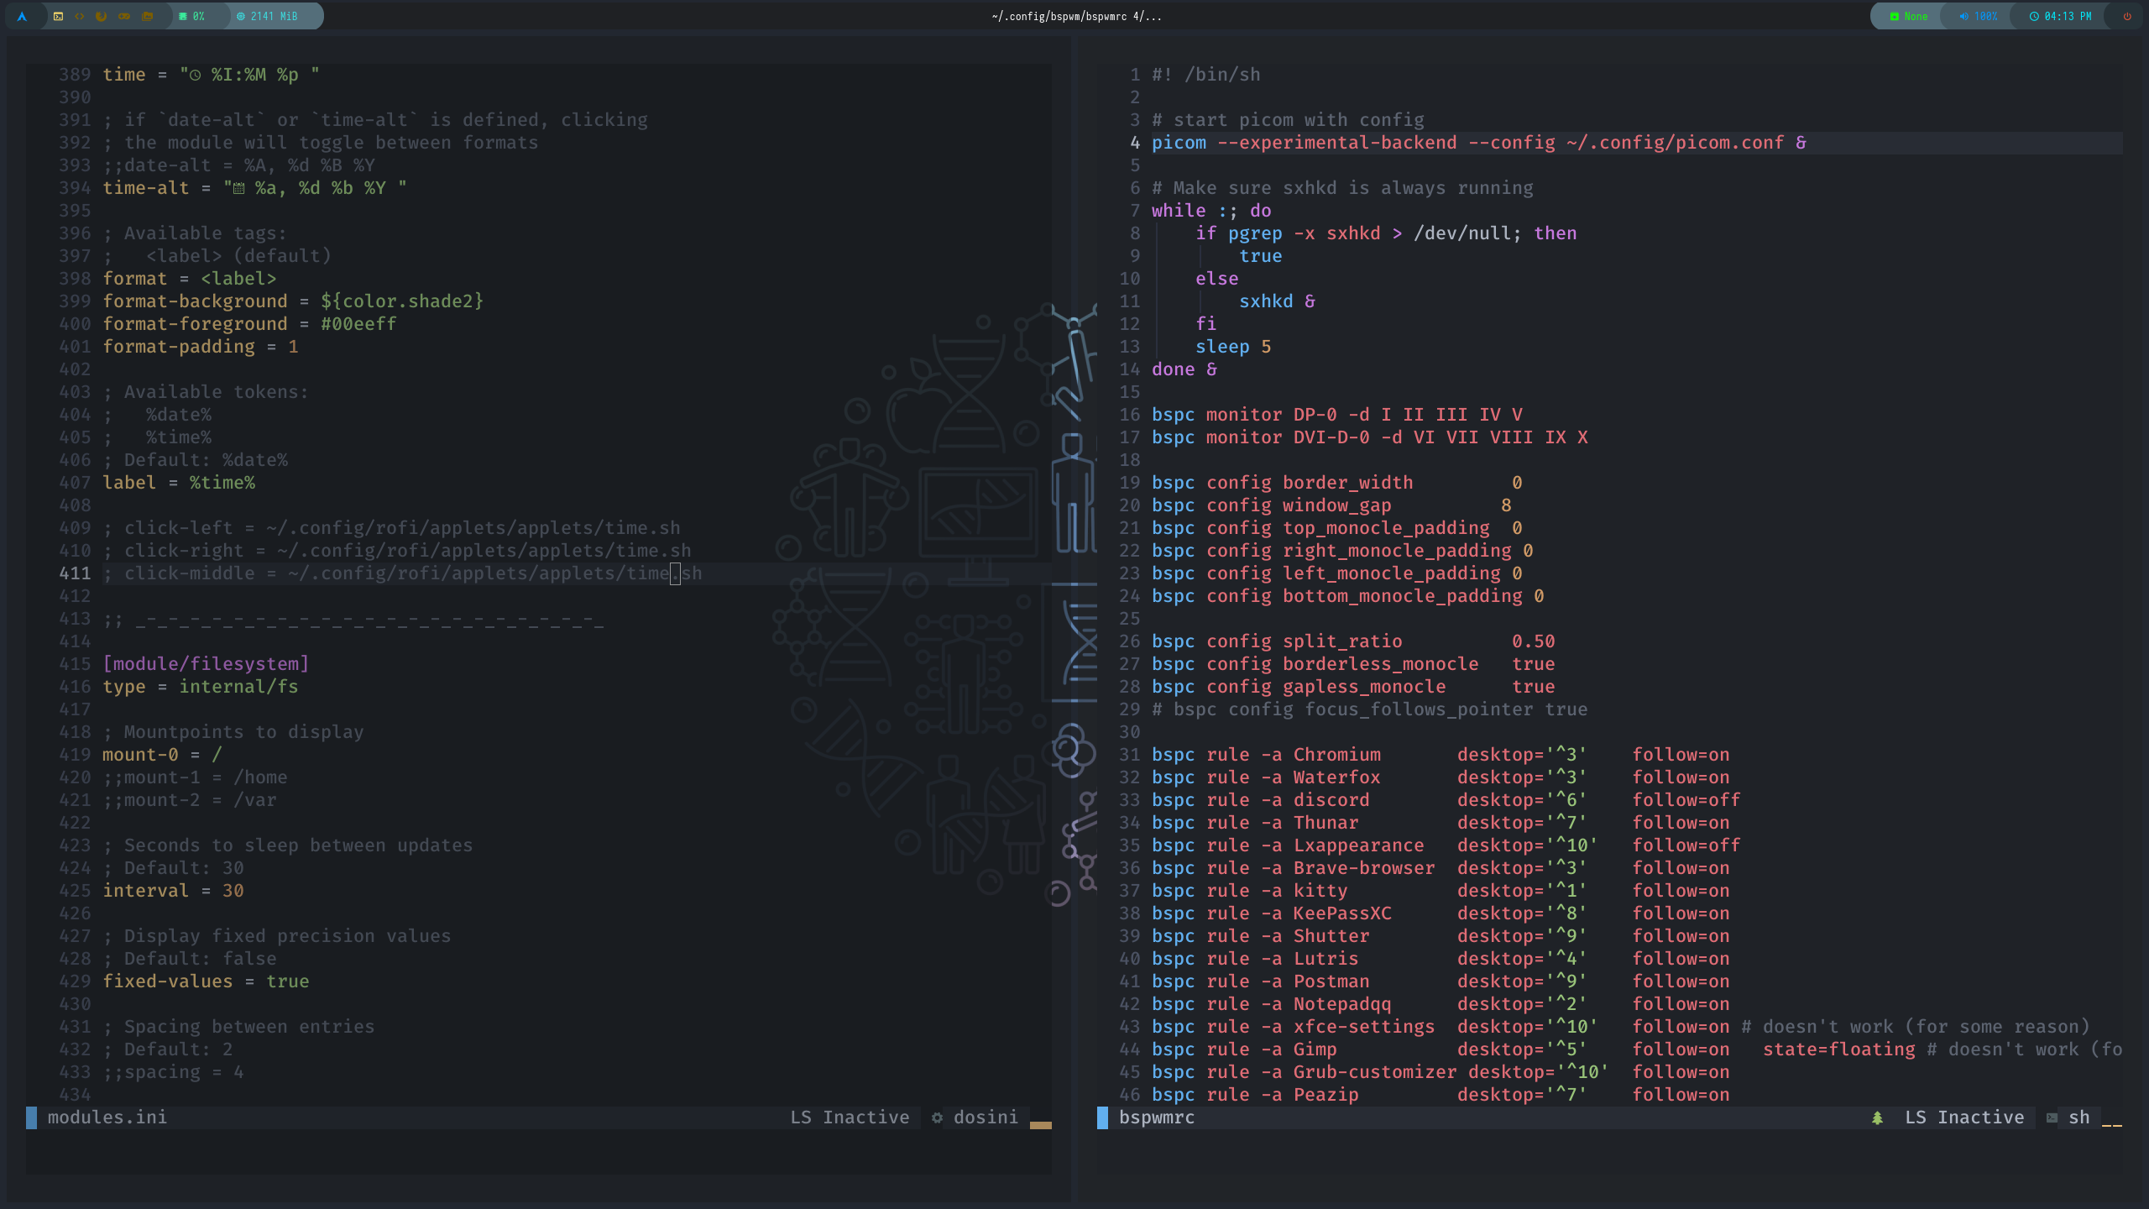
Task: Switch to the Firefox workspace icon
Action: click(102, 16)
